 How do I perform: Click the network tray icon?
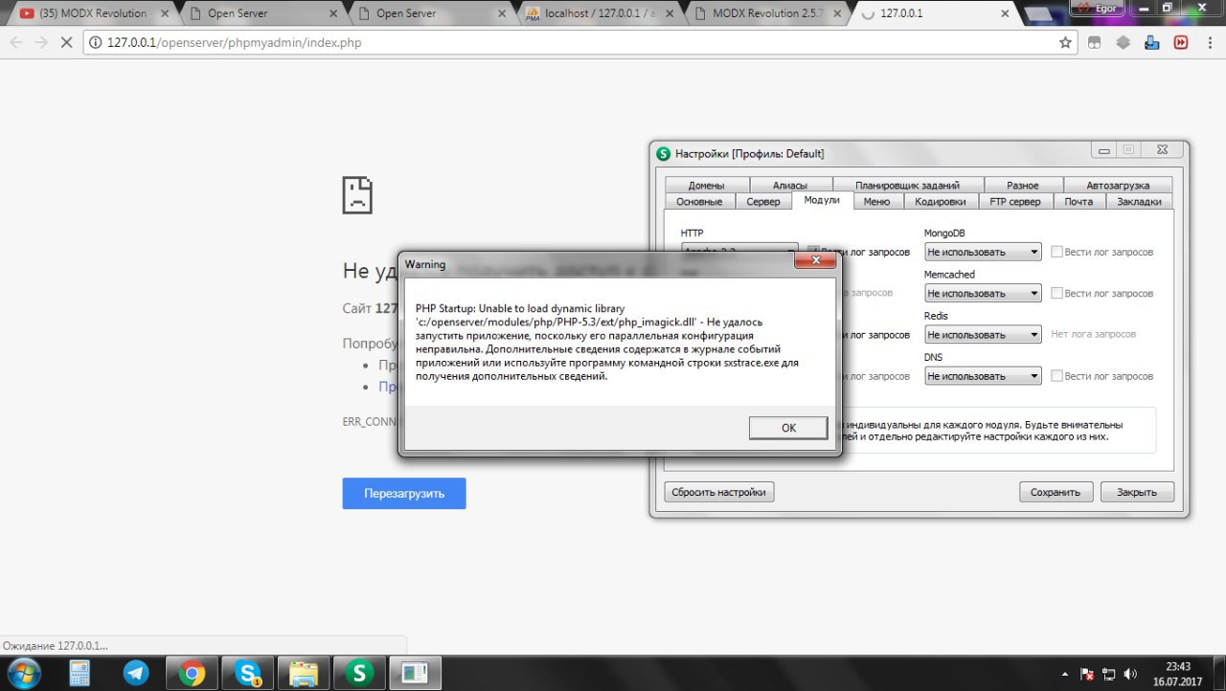tap(1109, 674)
